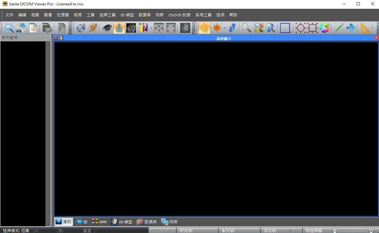Select the magnifier with blue arrows tool

[x=270, y=28]
